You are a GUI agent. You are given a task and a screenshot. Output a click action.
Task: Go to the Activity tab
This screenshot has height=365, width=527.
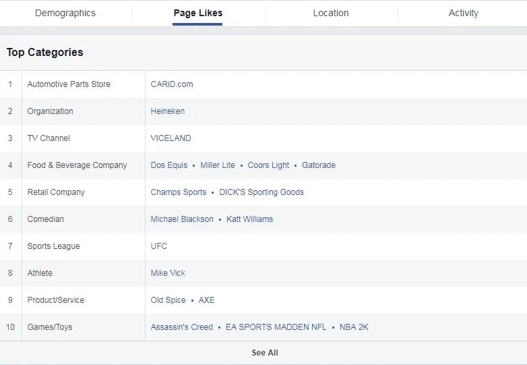[x=463, y=13]
